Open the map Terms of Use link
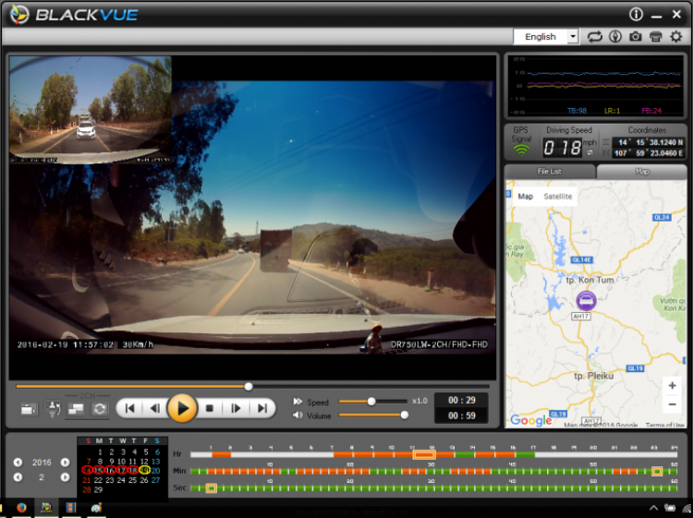The image size is (693, 518). pos(664,425)
